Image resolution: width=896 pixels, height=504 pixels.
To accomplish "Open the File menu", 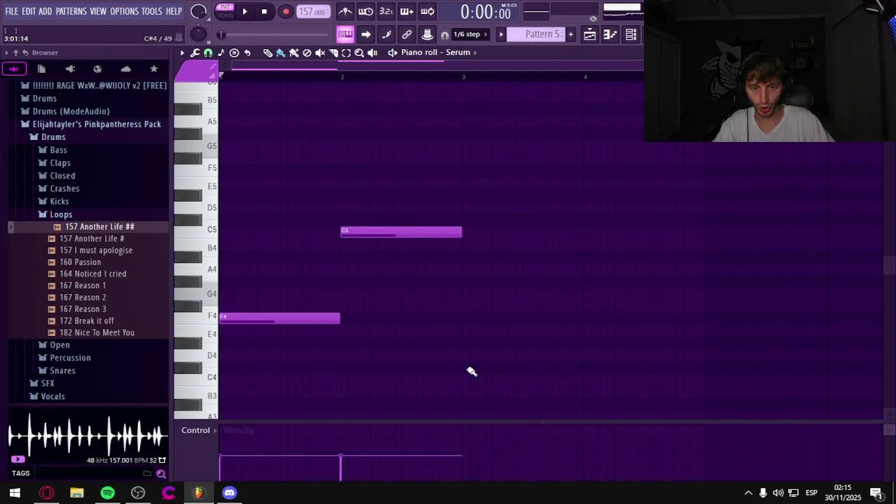I will tap(12, 11).
